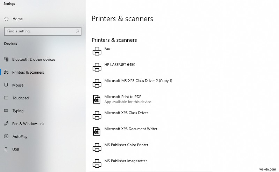
Task: Open the USB settings page
Action: pos(16,149)
